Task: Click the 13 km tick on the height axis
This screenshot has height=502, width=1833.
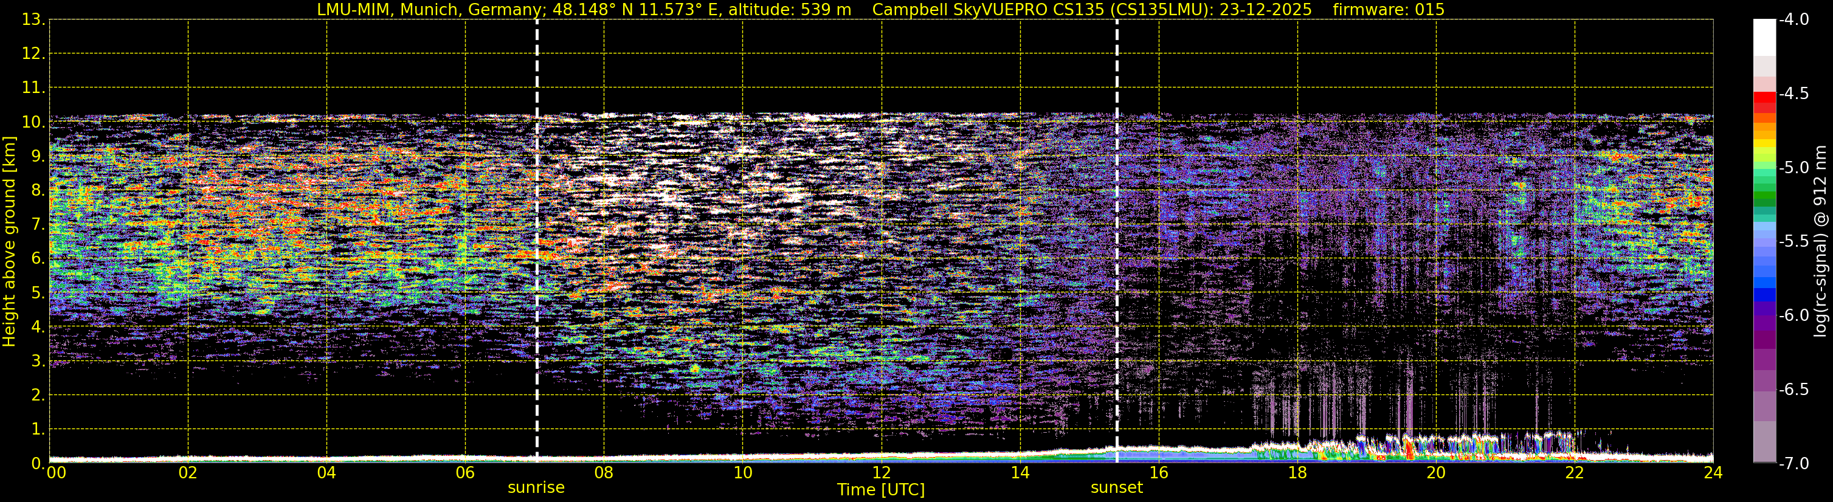Action: 33,20
